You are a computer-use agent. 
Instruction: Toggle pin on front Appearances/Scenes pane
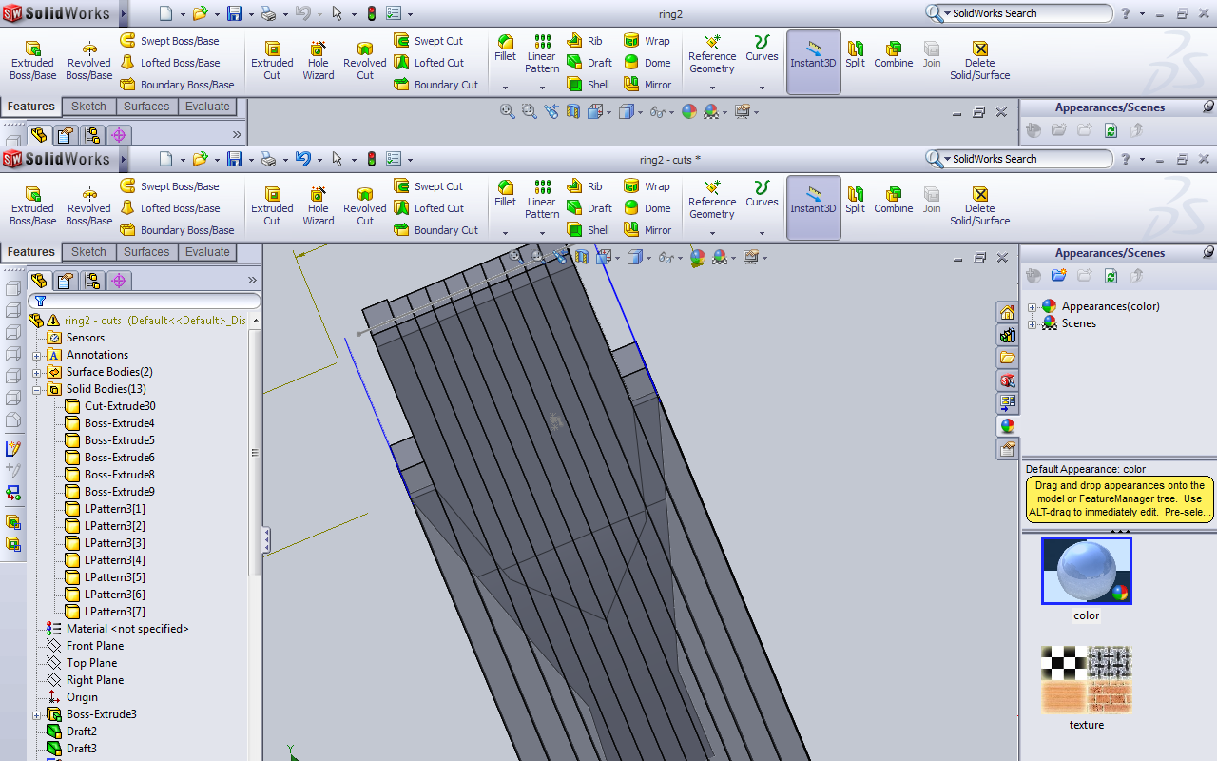[1208, 252]
